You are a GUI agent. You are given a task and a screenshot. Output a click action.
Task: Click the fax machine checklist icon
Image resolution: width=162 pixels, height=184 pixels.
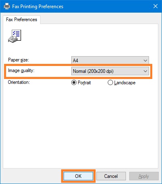pyautogui.click(x=15, y=36)
